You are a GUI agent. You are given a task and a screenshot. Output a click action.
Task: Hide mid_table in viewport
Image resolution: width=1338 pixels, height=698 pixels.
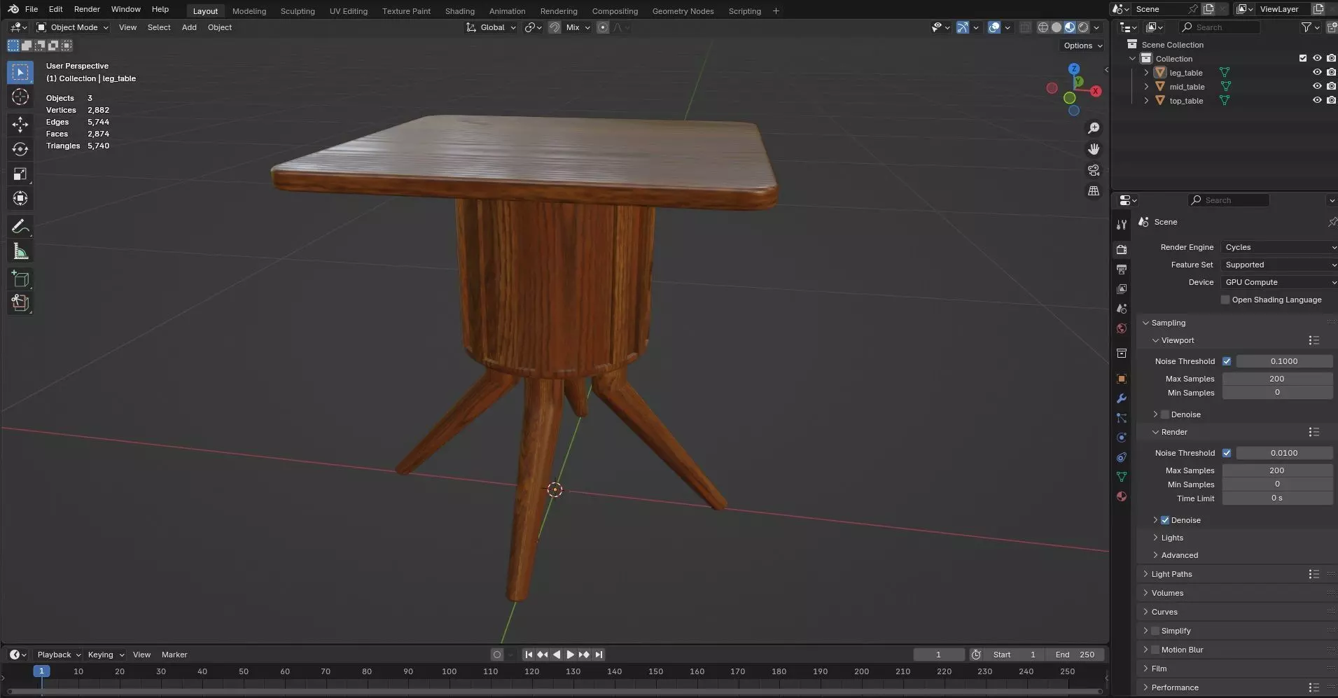pos(1317,86)
